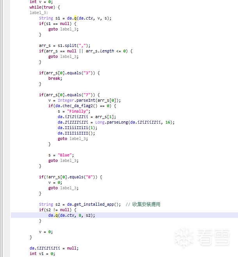Click the "if(s2 != null) {" condition
Viewport: 238px width, 257px height.
pos(57,210)
